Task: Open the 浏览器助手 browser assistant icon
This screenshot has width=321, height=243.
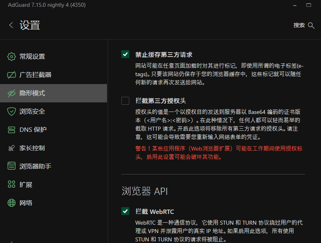Action: coord(12,166)
